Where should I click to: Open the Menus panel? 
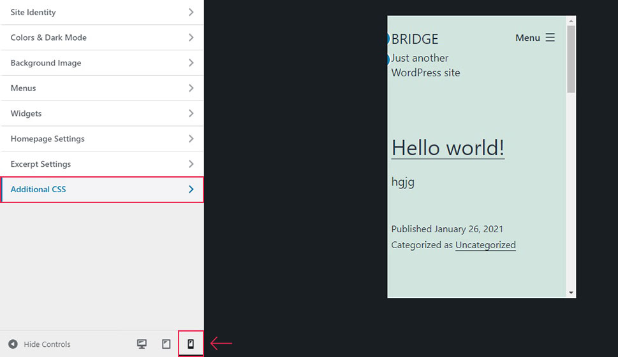(x=102, y=88)
